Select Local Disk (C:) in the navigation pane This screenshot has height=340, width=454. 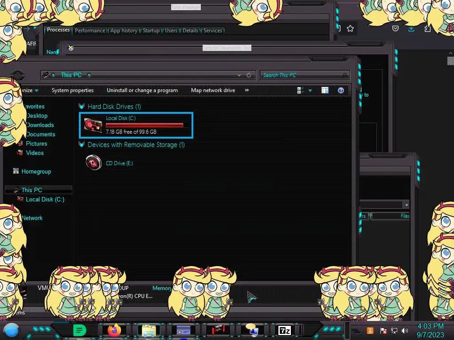[45, 199]
